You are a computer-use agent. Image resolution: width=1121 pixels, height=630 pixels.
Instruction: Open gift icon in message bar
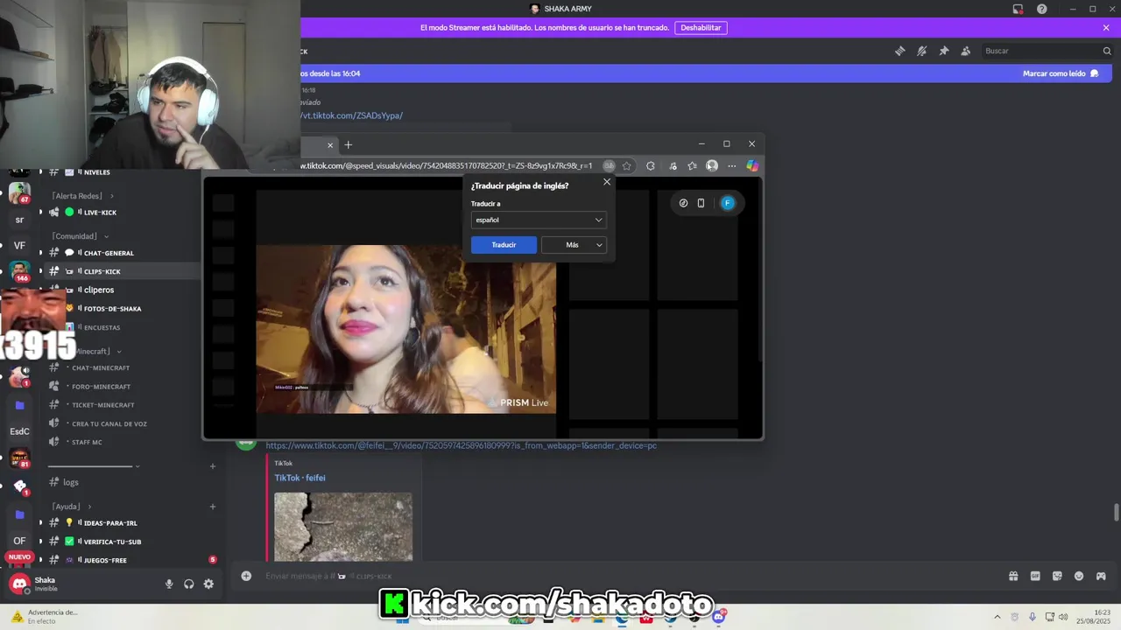(x=1013, y=576)
